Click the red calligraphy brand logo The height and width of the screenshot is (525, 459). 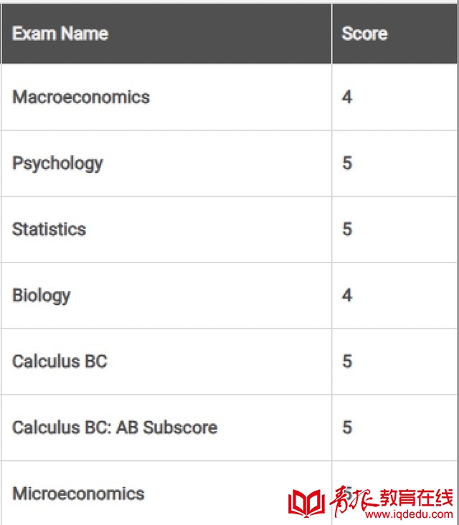(353, 501)
